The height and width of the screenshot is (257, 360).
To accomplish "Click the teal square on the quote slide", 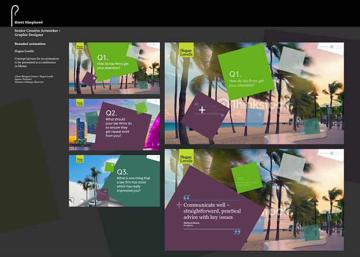I will (x=312, y=232).
